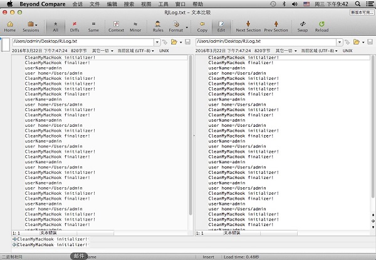This screenshot has height=260, width=376.
Task: Toggle Edit mode in toolbar
Action: pos(221,26)
